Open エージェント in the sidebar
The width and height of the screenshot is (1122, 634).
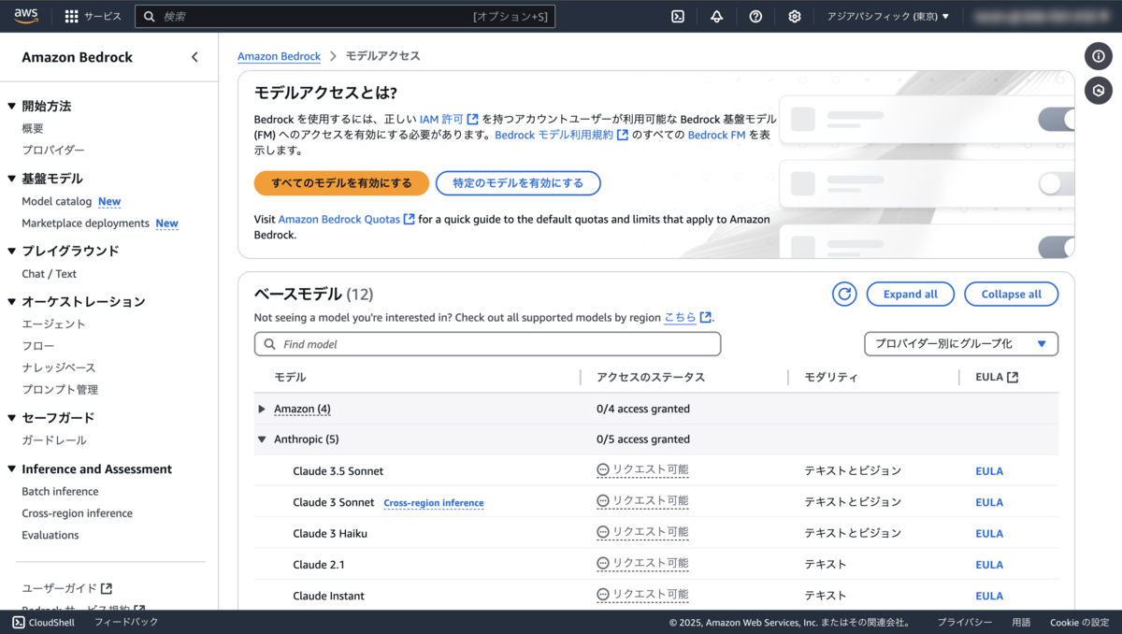(x=53, y=324)
